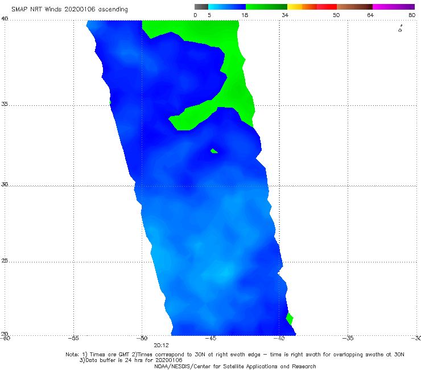Click the NOAA/NESDIS credit line

pyautogui.click(x=235, y=367)
